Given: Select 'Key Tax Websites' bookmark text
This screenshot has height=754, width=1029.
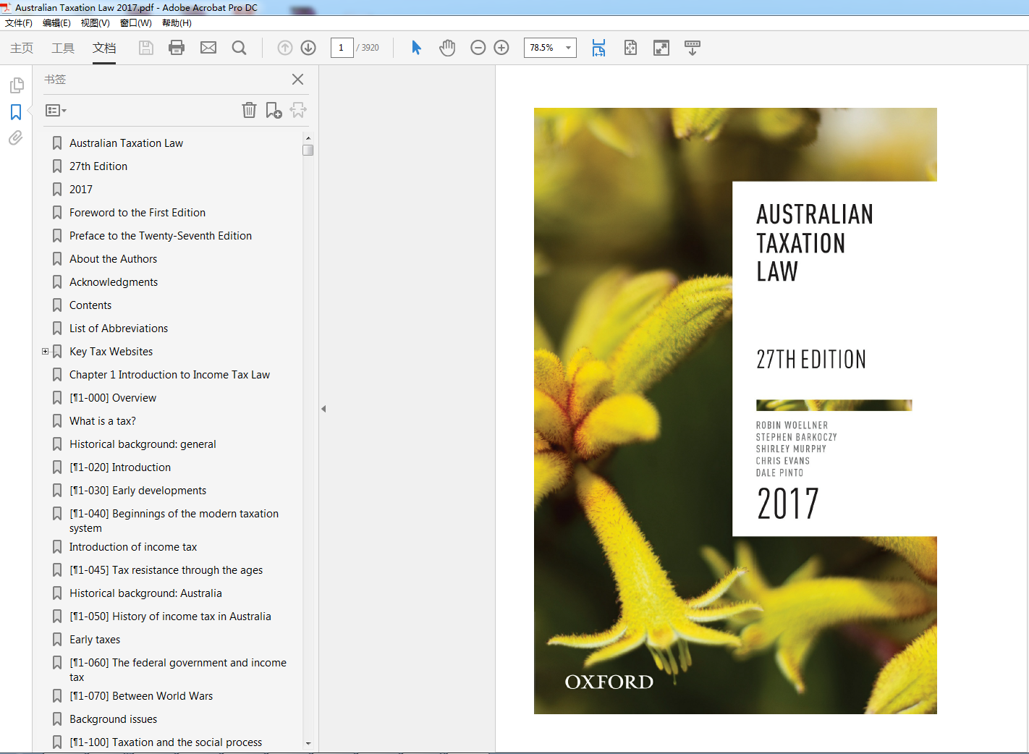Looking at the screenshot, I should [111, 352].
